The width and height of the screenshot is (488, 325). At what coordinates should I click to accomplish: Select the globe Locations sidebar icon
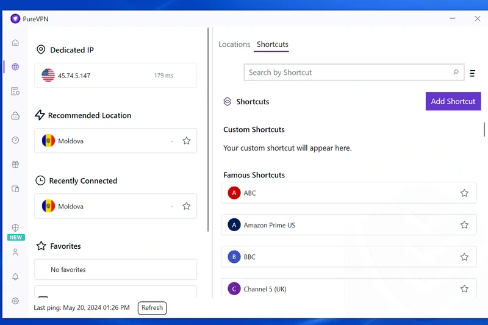point(15,67)
